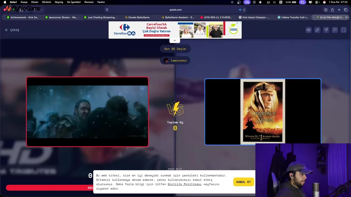Switch to Just Chatting Streaming tab
351x197 pixels.
(100, 17)
